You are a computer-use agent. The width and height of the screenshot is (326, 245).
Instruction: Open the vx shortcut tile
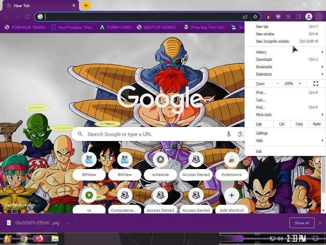click(x=89, y=201)
